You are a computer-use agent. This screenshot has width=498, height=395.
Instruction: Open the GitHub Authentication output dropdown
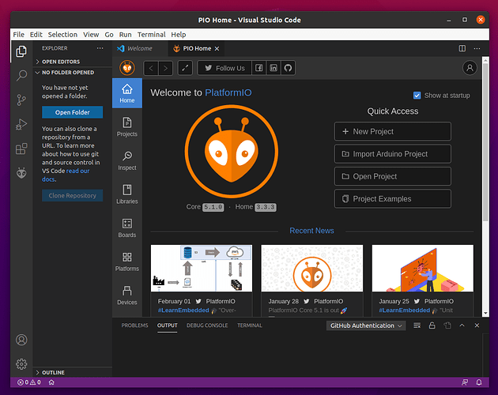[x=367, y=325]
